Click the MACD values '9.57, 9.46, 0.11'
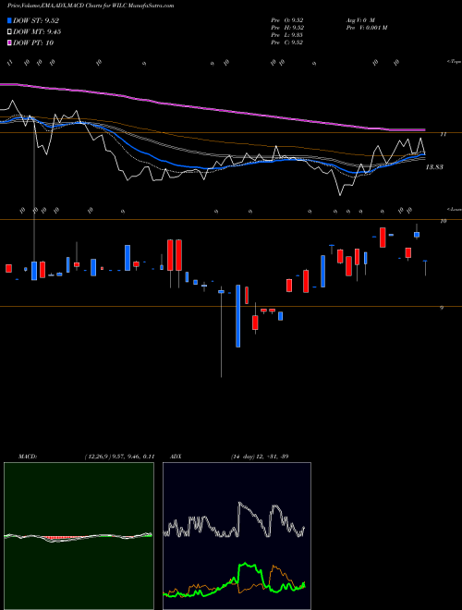The image size is (462, 610). point(132,457)
